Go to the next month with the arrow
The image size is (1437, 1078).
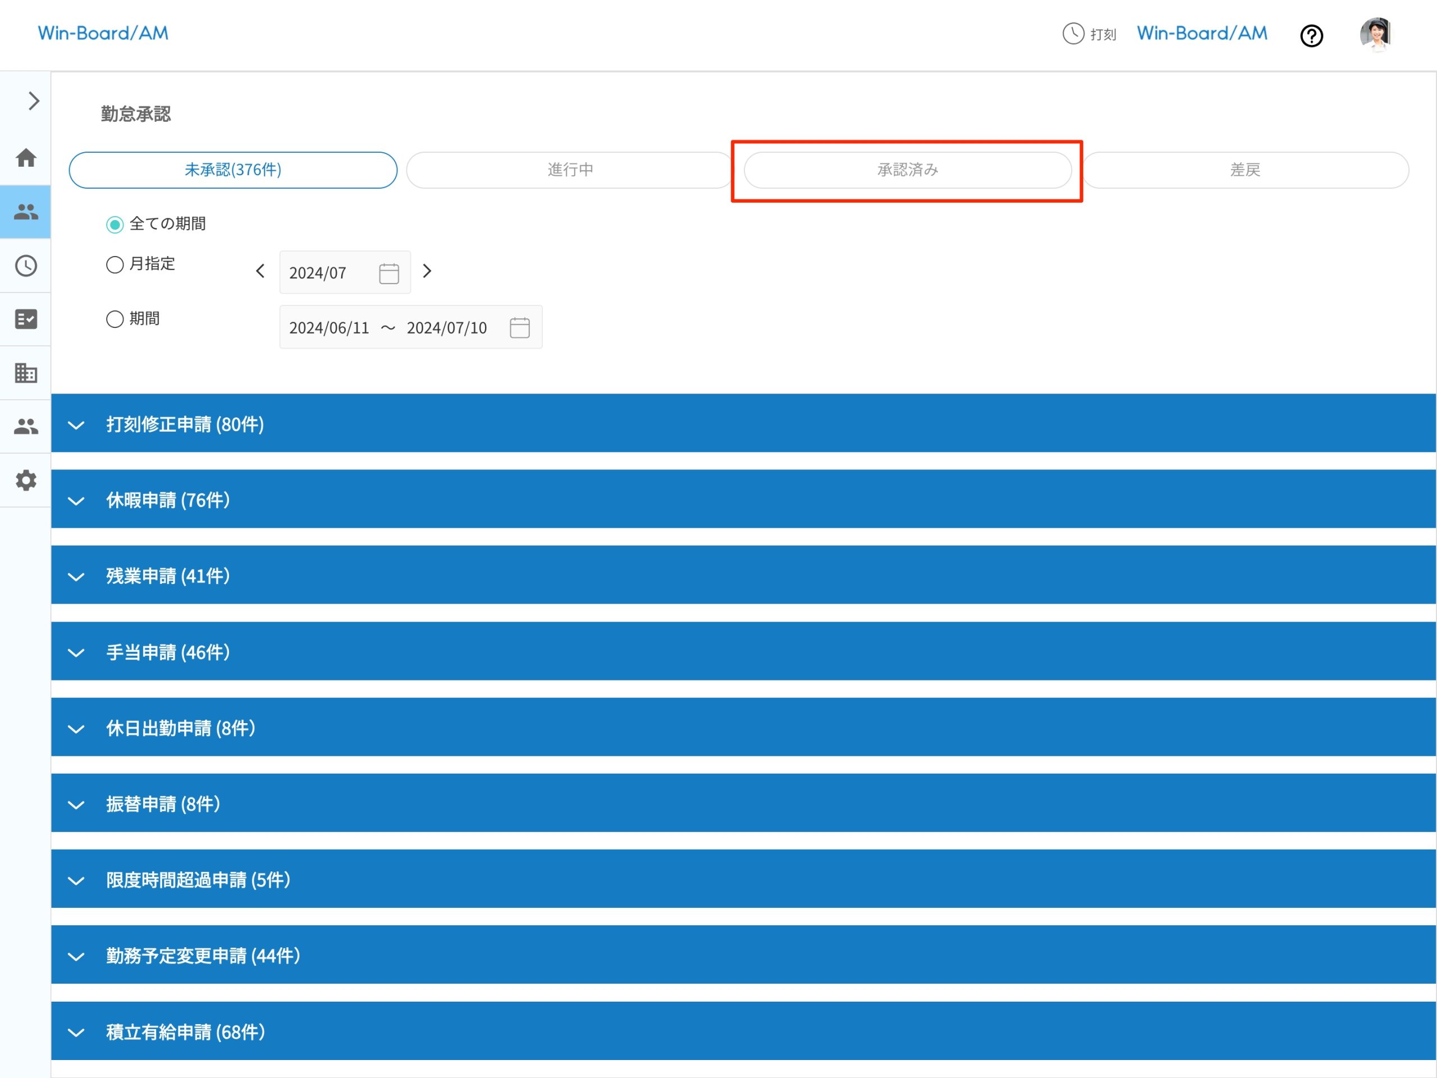427,271
